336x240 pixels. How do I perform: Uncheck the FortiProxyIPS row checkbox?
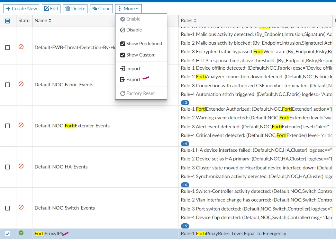point(7,234)
